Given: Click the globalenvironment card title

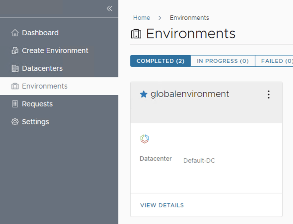Looking at the screenshot, I should pyautogui.click(x=190, y=94).
